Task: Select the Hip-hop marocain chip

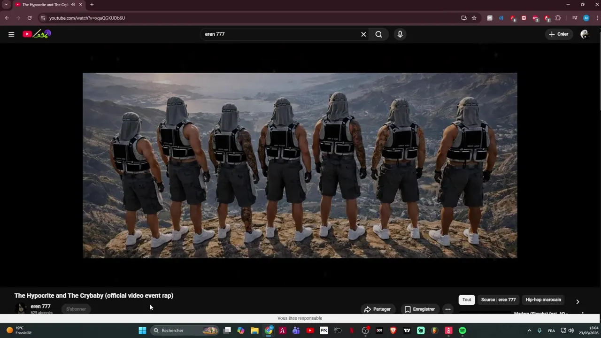Action: pos(543,300)
